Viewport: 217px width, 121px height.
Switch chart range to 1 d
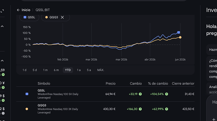pyautogui.click(x=25, y=70)
